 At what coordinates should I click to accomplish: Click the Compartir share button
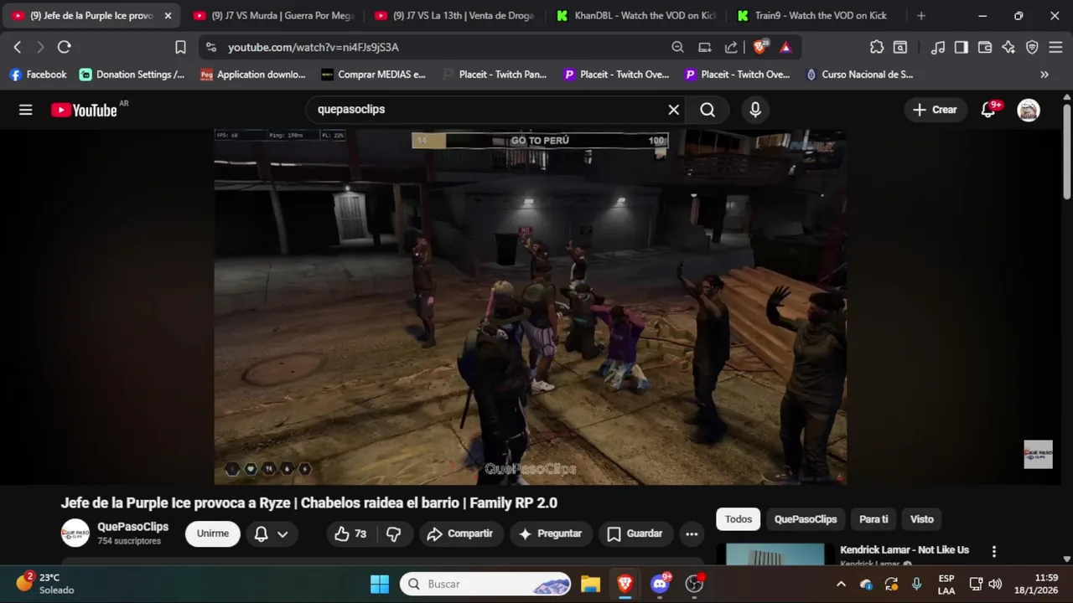(462, 533)
